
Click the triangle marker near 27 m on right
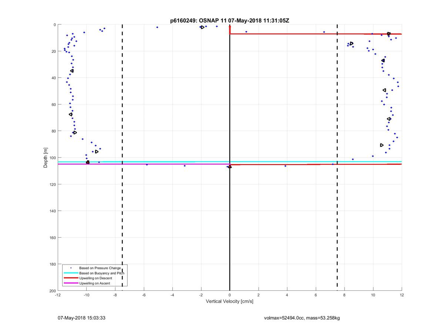383,60
